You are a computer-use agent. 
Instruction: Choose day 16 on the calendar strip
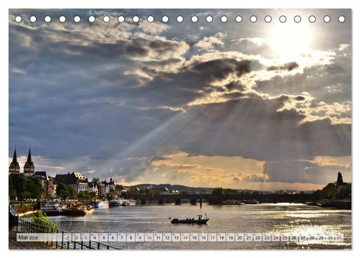pyautogui.click(x=203, y=238)
